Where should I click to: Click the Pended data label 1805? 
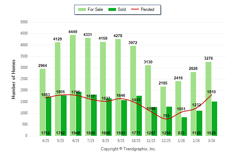60,92
